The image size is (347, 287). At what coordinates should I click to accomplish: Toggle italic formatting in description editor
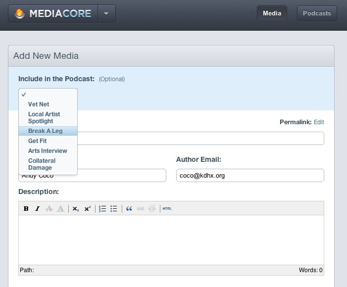[x=37, y=209]
